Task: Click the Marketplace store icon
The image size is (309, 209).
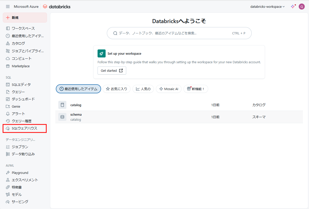Action: 8,66
